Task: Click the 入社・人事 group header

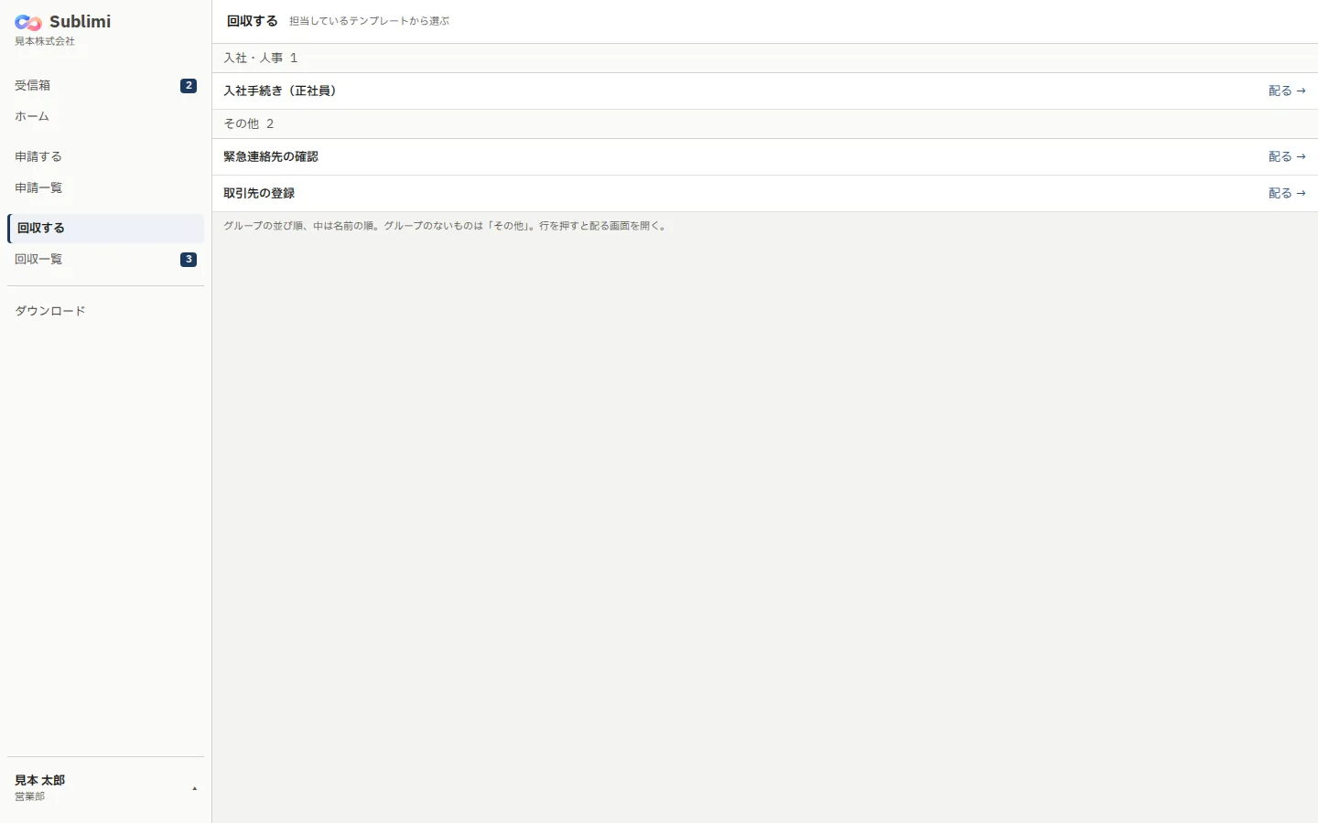Action: point(765,58)
